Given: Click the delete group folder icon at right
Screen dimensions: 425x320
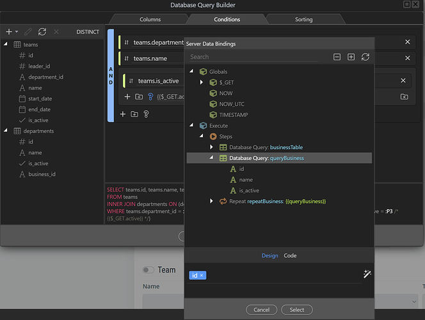Looking at the screenshot, I should tap(404, 97).
